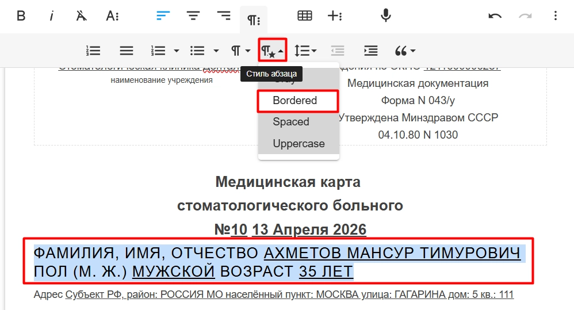
Task: Click the heading Медицинская карта
Action: click(x=288, y=182)
